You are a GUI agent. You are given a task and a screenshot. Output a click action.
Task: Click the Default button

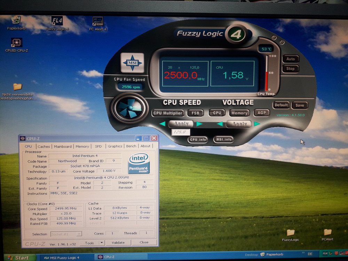point(281,105)
